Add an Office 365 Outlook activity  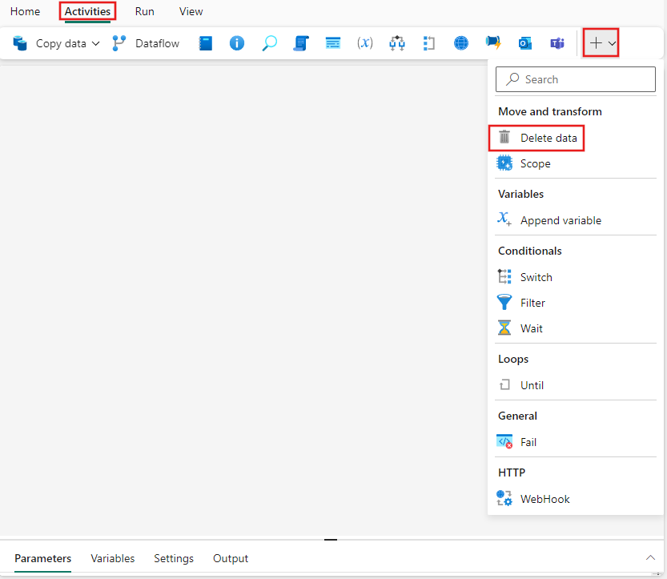524,42
